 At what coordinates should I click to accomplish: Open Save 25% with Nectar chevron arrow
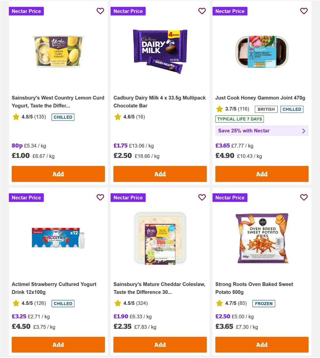304,131
